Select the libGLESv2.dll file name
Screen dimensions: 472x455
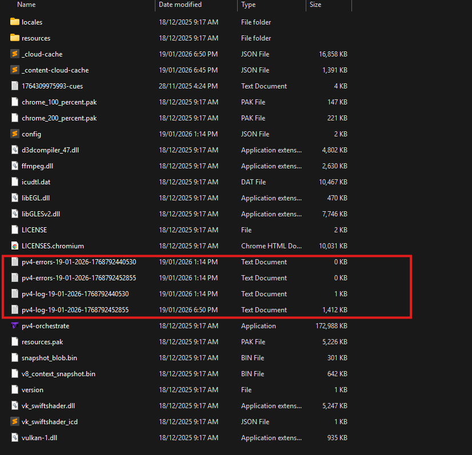(41, 214)
